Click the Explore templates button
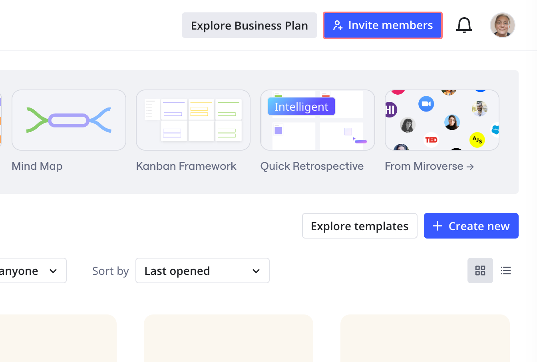 [359, 226]
